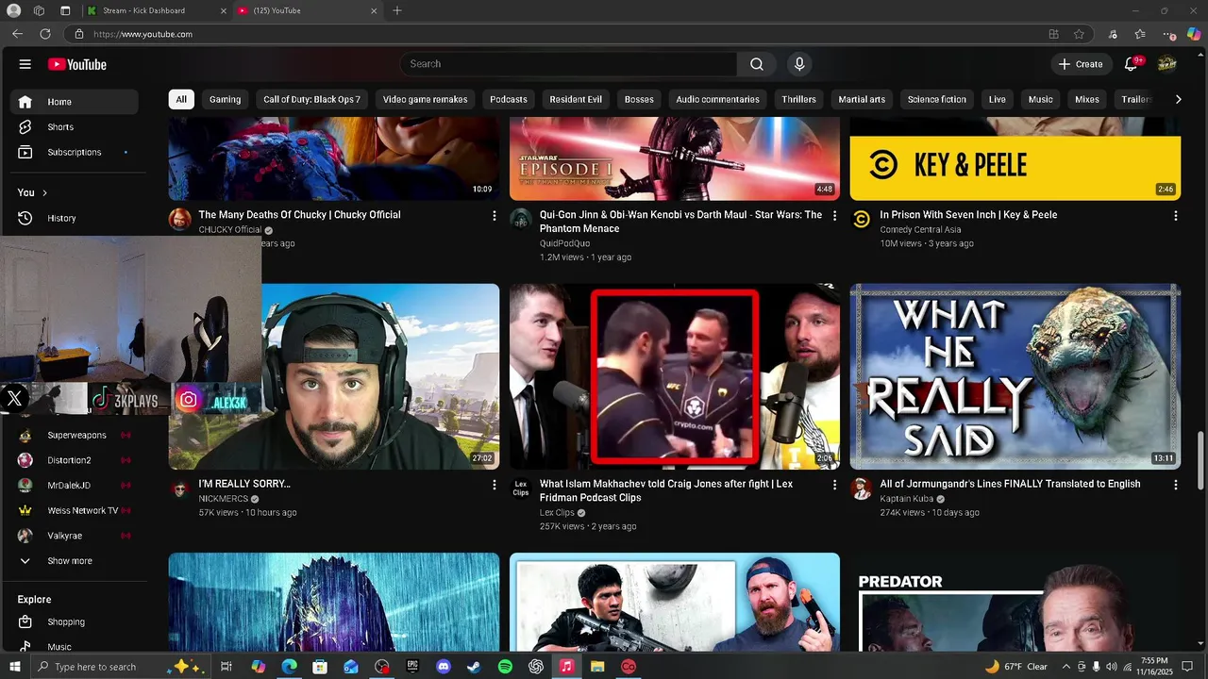Open Steam from the taskbar
This screenshot has width=1208, height=679.
474,667
